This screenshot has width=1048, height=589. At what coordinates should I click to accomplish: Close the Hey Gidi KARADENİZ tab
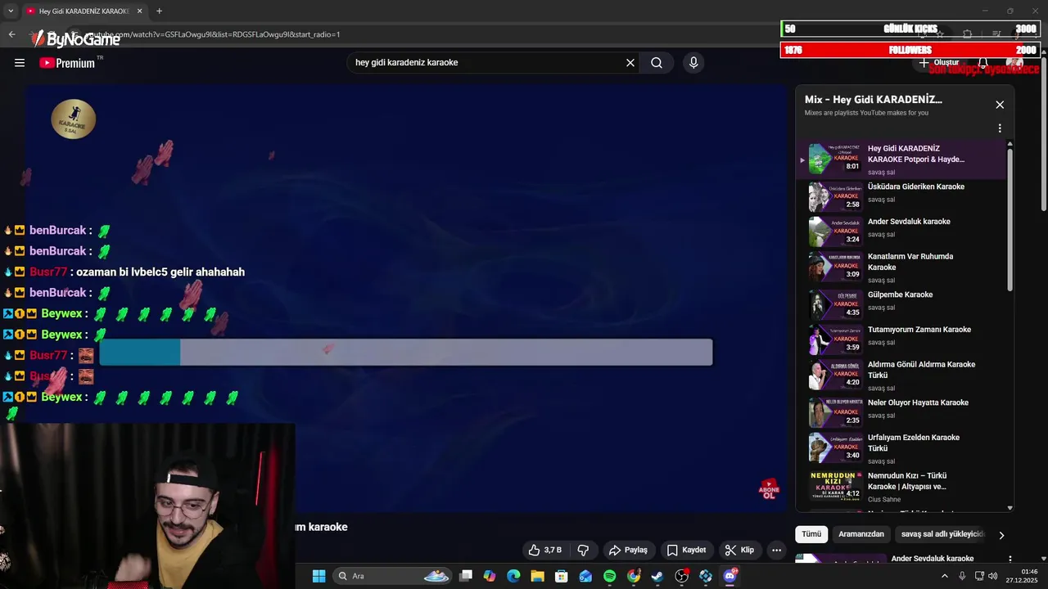140,11
